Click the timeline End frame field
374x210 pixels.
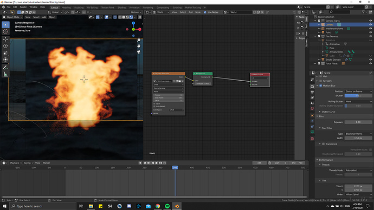pyautogui.click(x=296, y=163)
